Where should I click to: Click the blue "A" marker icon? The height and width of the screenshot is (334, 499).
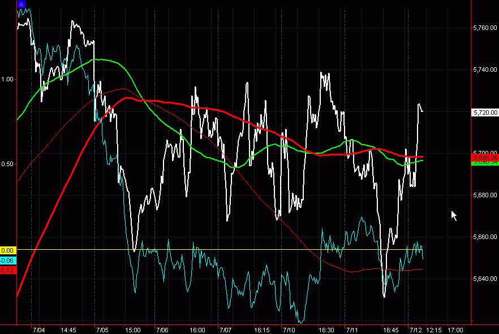coord(21,5)
